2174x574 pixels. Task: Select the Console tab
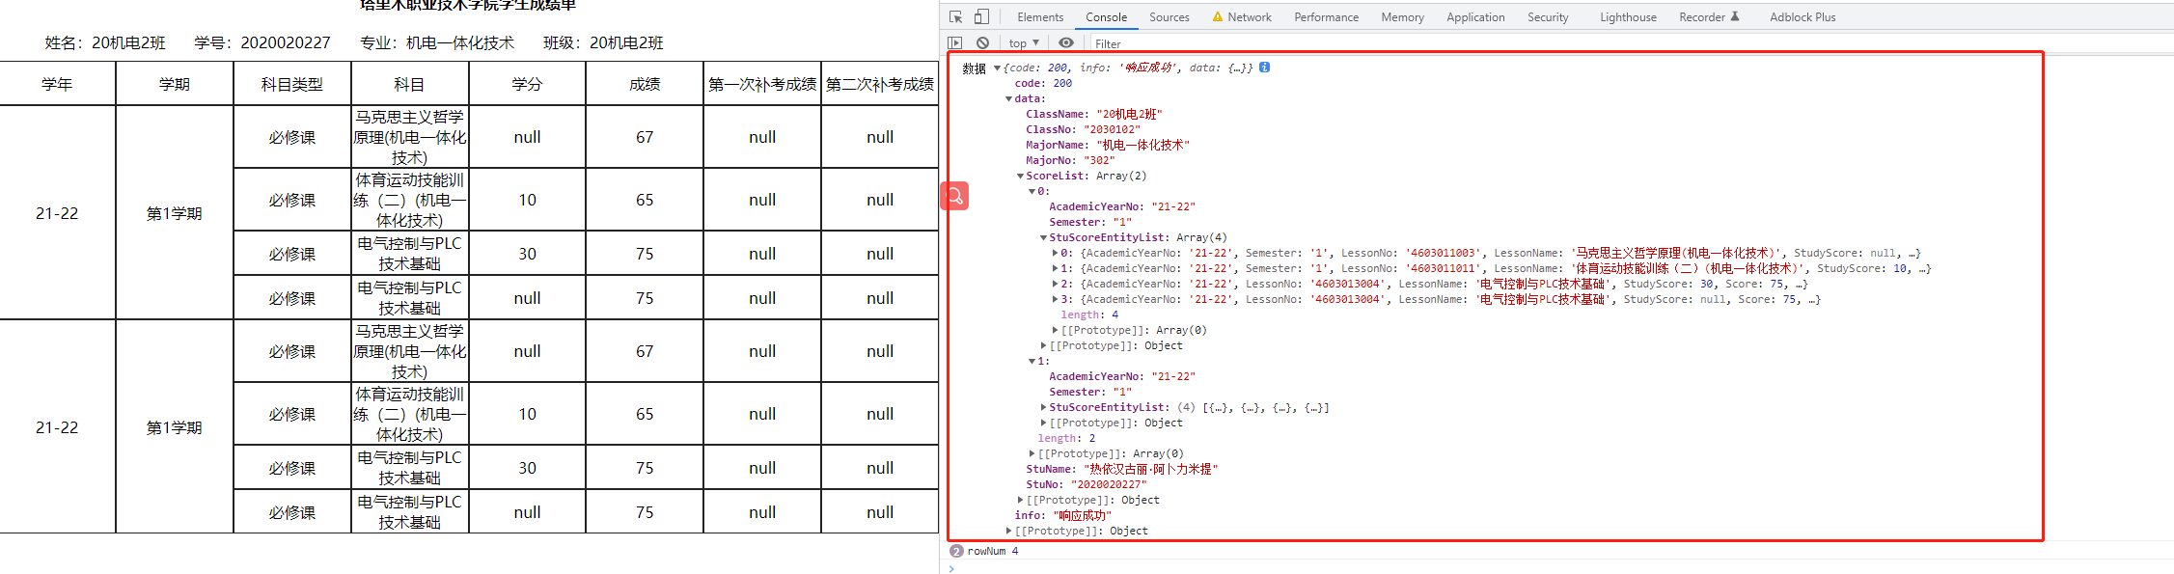1106,17
